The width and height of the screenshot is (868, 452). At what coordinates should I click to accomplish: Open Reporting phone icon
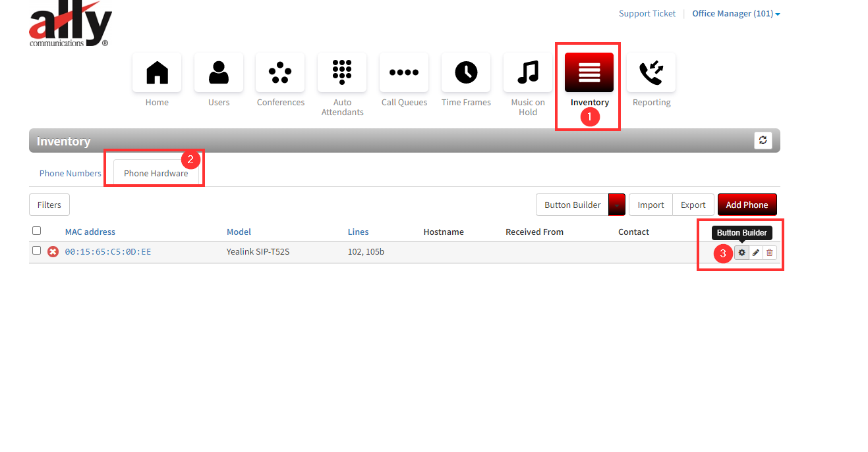(x=651, y=72)
